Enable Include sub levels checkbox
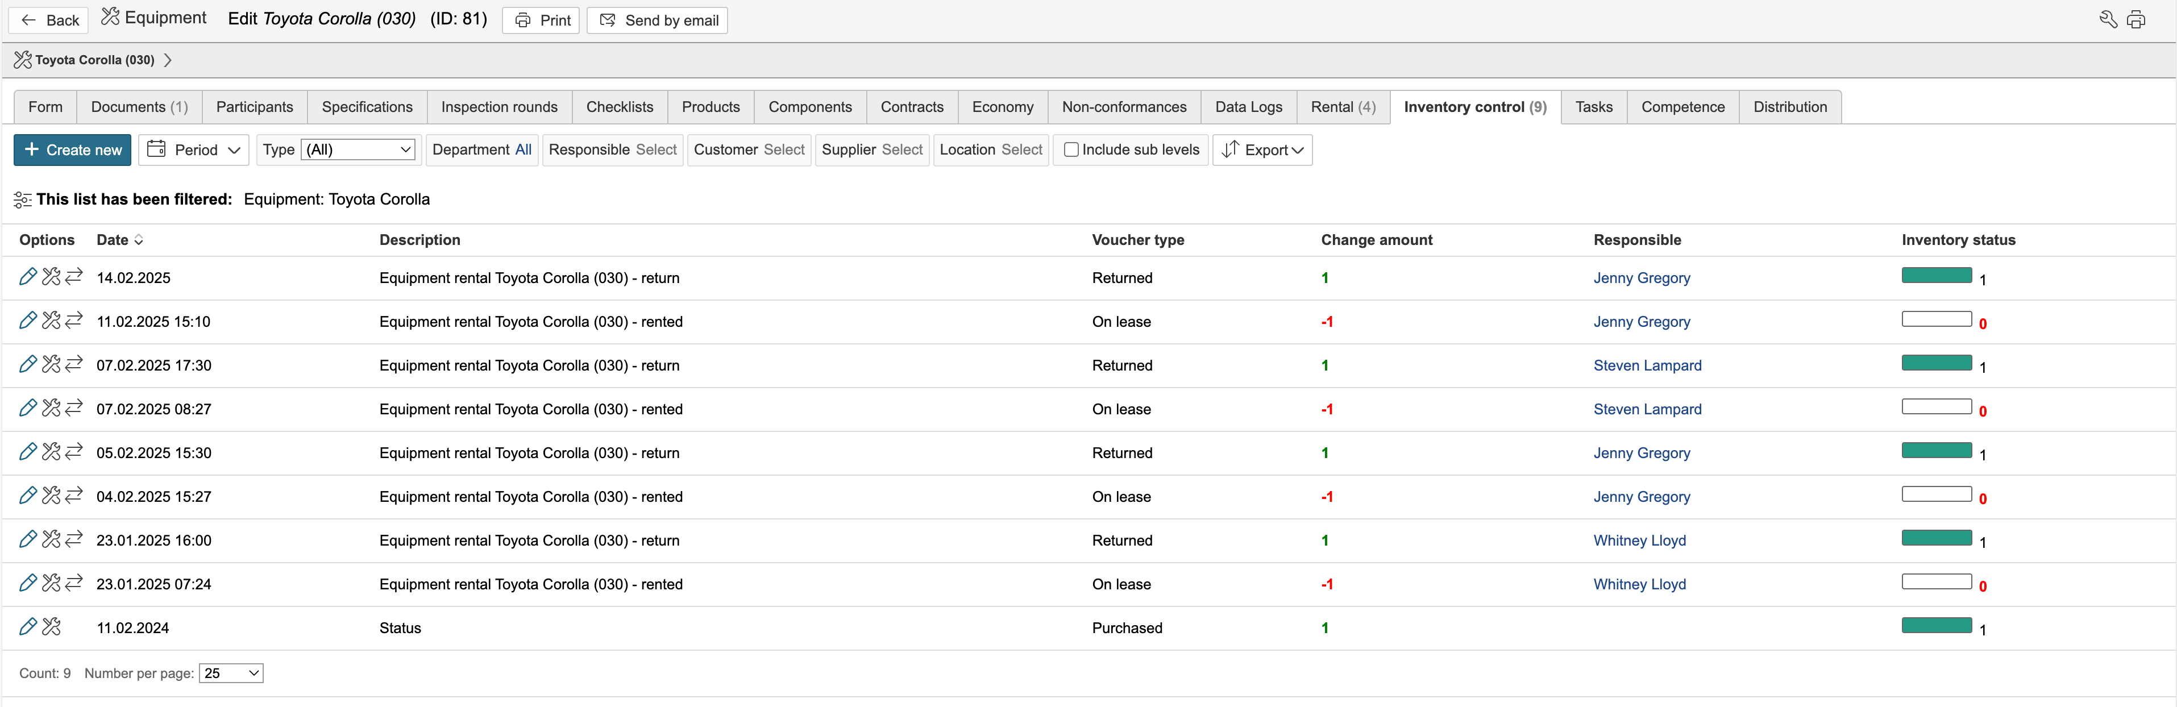 pos(1071,149)
